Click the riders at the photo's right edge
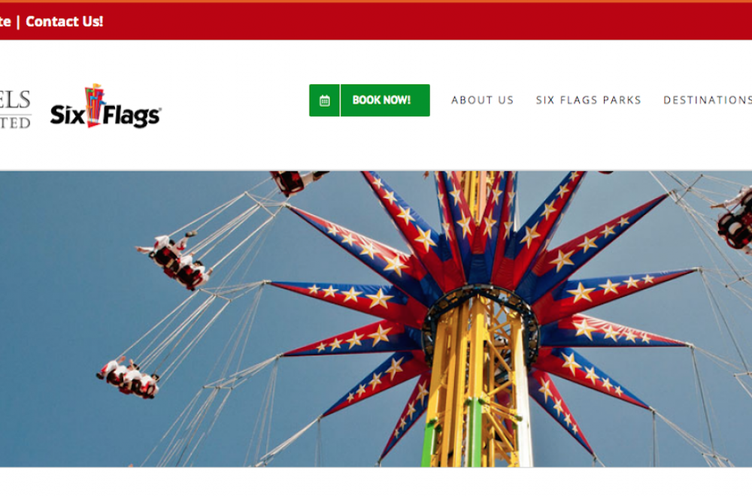Image resolution: width=752 pixels, height=496 pixels. click(x=732, y=219)
